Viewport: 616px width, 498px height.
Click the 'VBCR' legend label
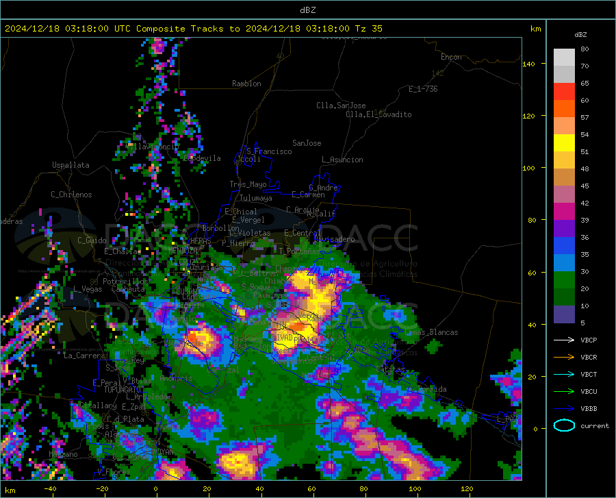(x=589, y=358)
